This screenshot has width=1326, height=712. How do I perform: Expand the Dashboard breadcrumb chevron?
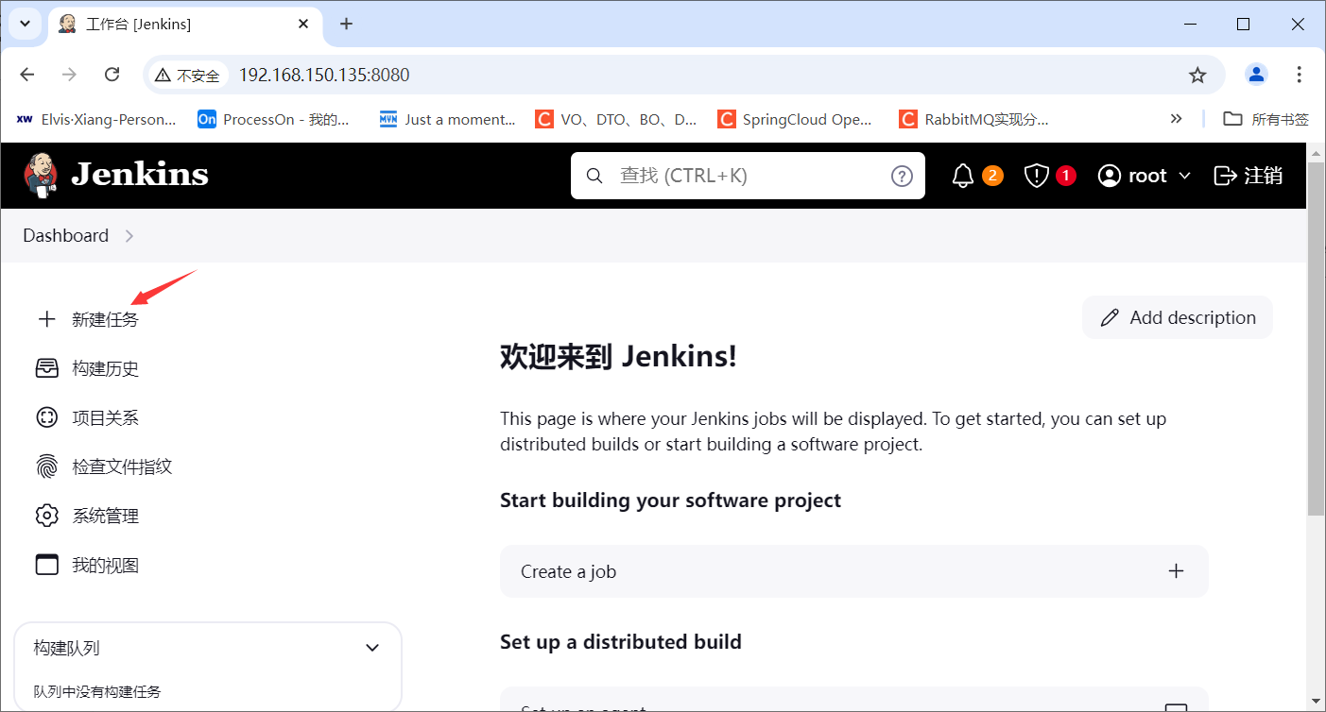click(129, 236)
